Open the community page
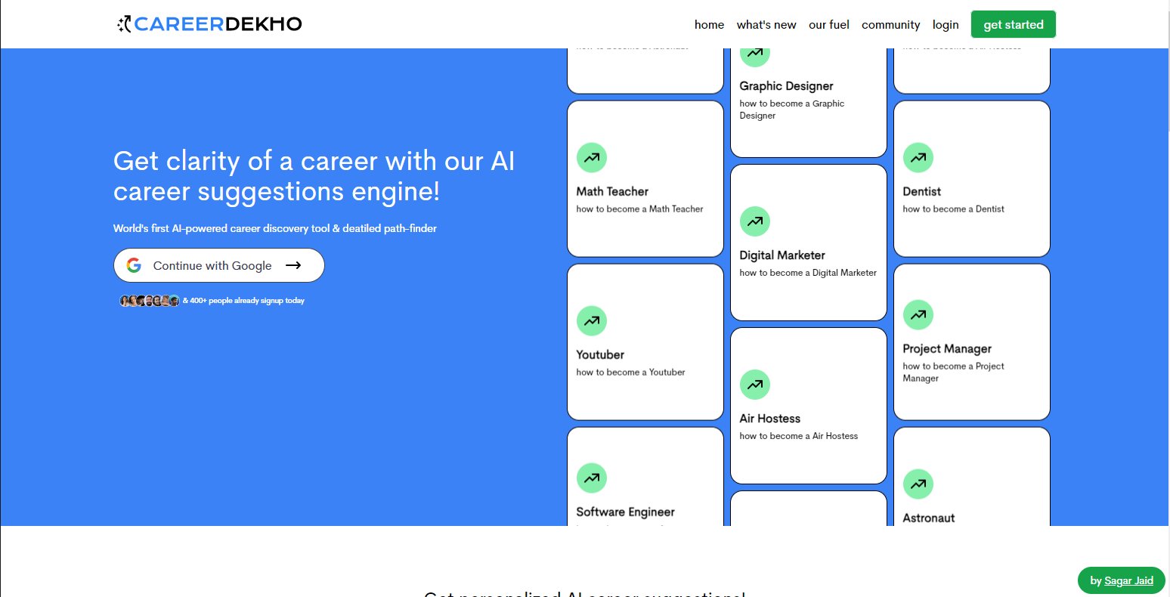1170x597 pixels. pos(890,25)
